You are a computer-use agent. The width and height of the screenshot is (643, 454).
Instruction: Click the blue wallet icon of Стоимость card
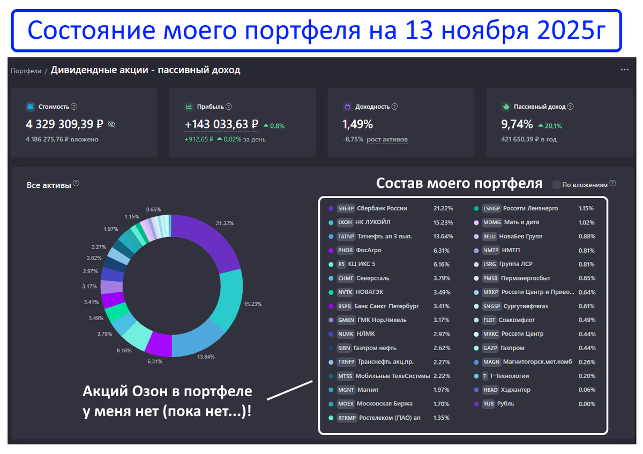(30, 107)
